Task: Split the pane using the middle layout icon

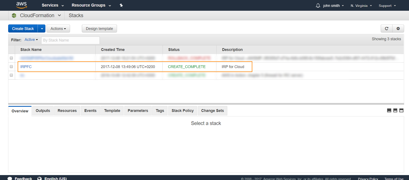Action: (x=395, y=111)
